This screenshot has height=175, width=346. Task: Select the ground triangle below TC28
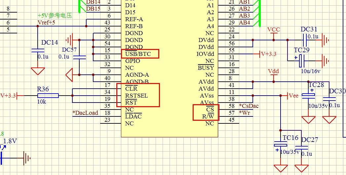click(308, 120)
